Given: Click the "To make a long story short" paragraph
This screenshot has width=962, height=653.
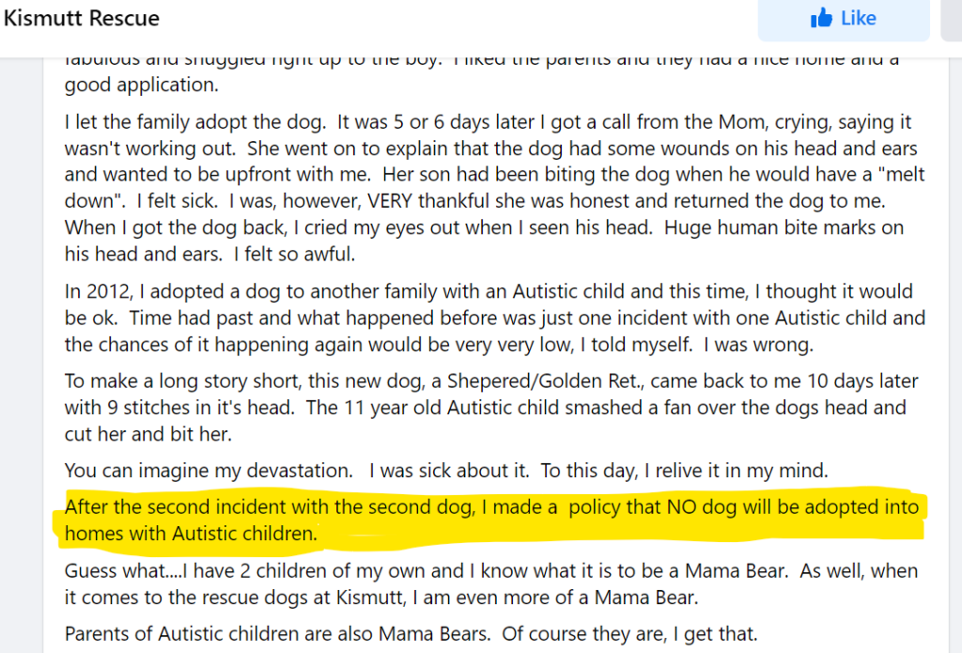Looking at the screenshot, I should click(489, 408).
